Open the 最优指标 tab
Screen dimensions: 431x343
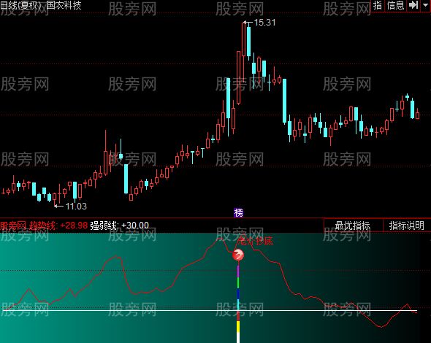click(353, 226)
